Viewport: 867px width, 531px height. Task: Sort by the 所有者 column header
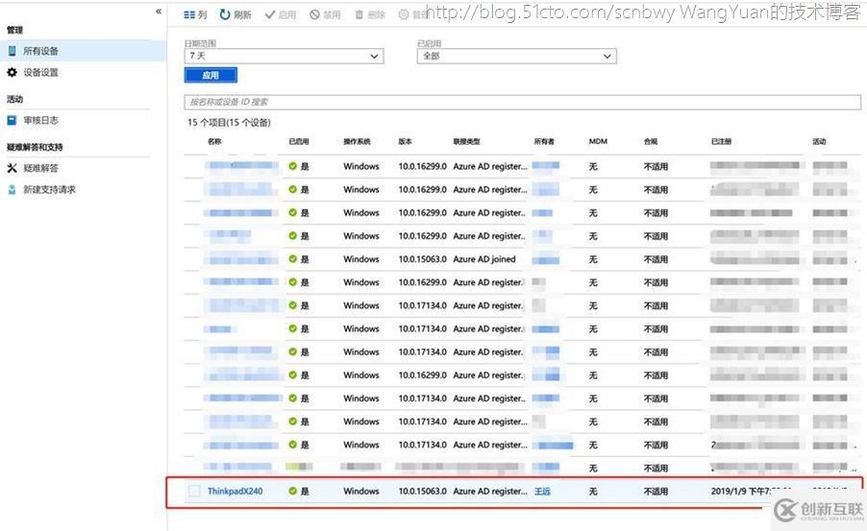(x=544, y=141)
